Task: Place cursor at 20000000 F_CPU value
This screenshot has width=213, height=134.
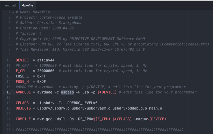Action: pyautogui.click(x=46, y=71)
